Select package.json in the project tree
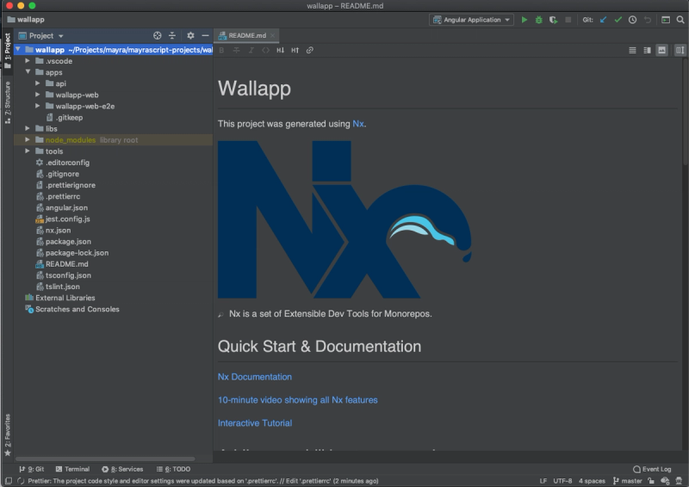The width and height of the screenshot is (689, 487). [x=68, y=242]
